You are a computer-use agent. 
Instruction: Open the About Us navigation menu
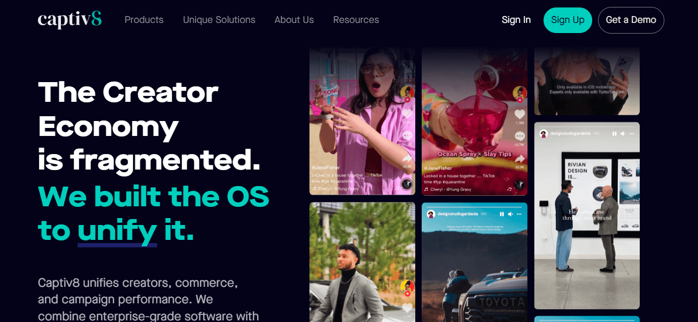294,20
